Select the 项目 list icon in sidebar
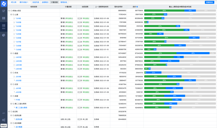Screen dimensions: 217x128 (x=4, y=26)
